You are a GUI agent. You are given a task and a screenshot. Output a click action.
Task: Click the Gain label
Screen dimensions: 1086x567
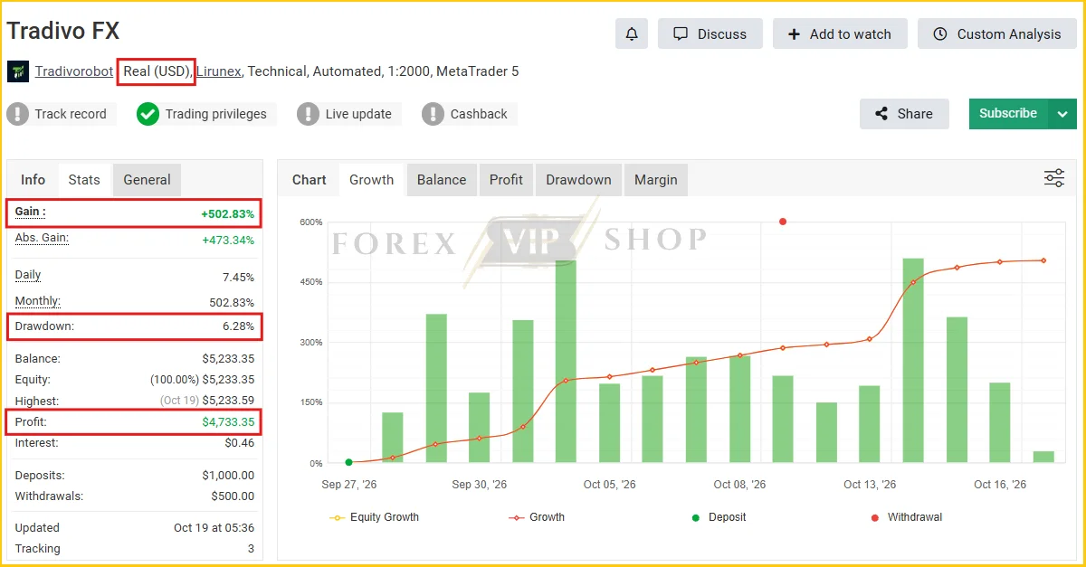(x=30, y=212)
